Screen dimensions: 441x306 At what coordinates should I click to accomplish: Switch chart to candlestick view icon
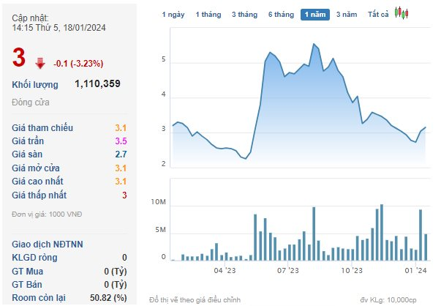click(x=401, y=13)
